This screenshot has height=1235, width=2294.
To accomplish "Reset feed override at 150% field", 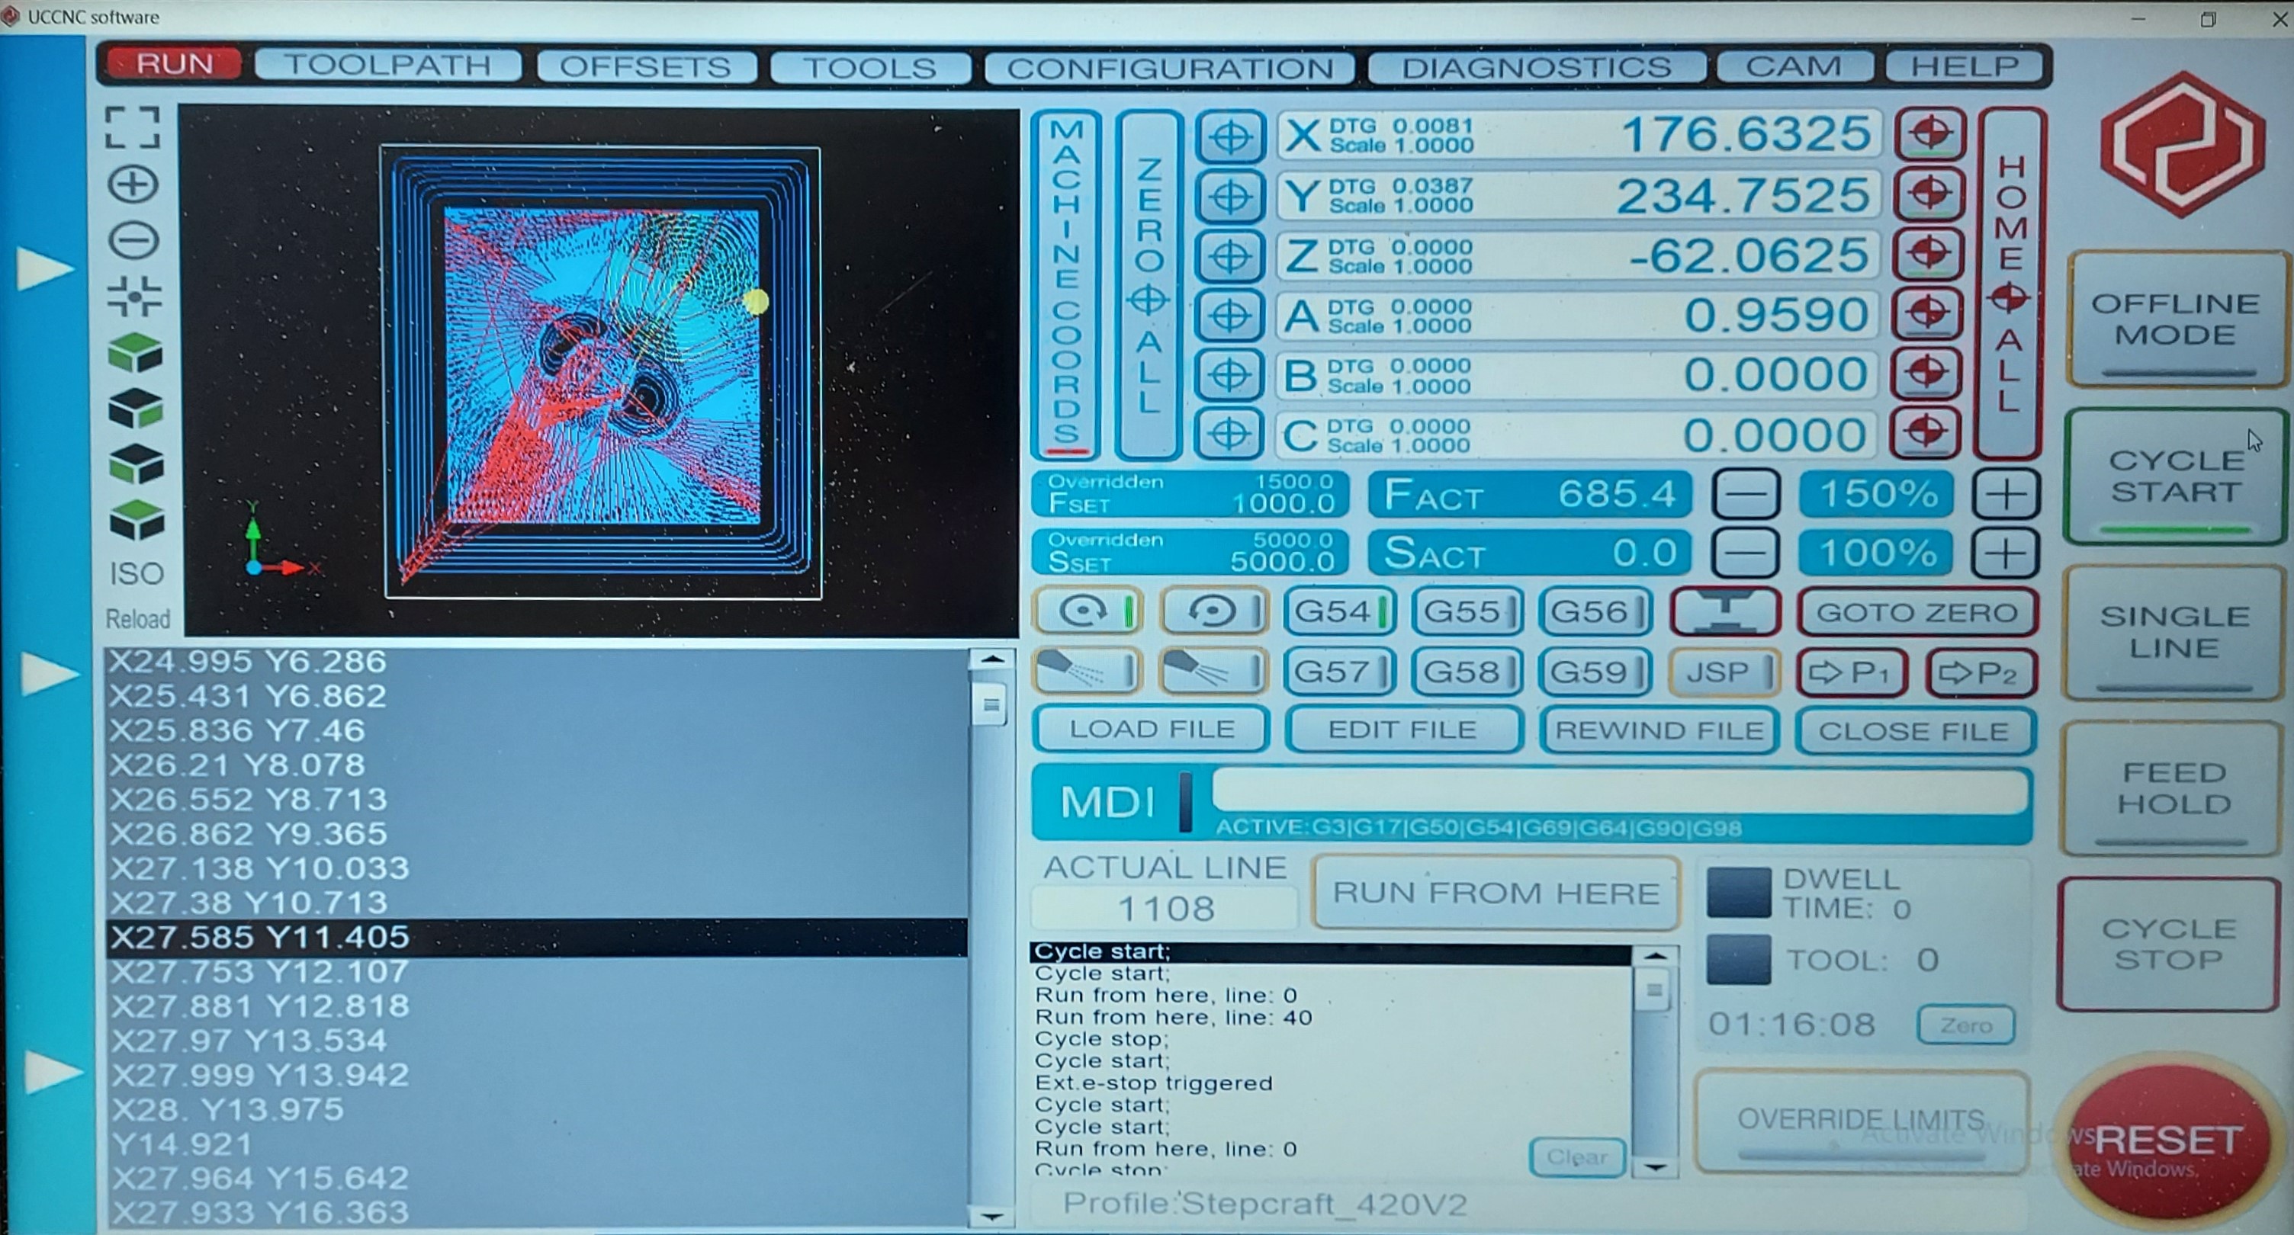I will point(1876,494).
